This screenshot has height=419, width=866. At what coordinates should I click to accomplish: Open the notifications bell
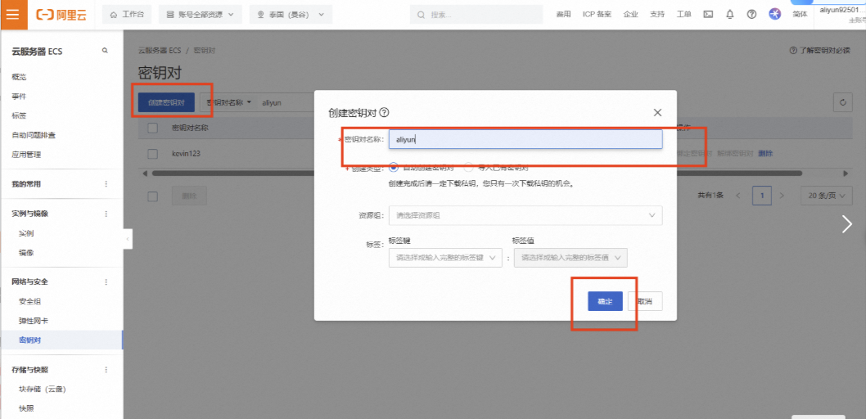pyautogui.click(x=729, y=15)
